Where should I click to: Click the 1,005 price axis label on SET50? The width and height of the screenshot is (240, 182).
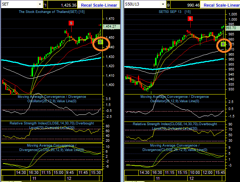pyautogui.click(x=233, y=14)
